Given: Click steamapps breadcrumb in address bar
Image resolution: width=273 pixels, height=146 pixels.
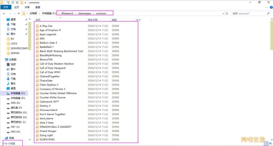Looking at the screenshot, I should coord(85,13).
